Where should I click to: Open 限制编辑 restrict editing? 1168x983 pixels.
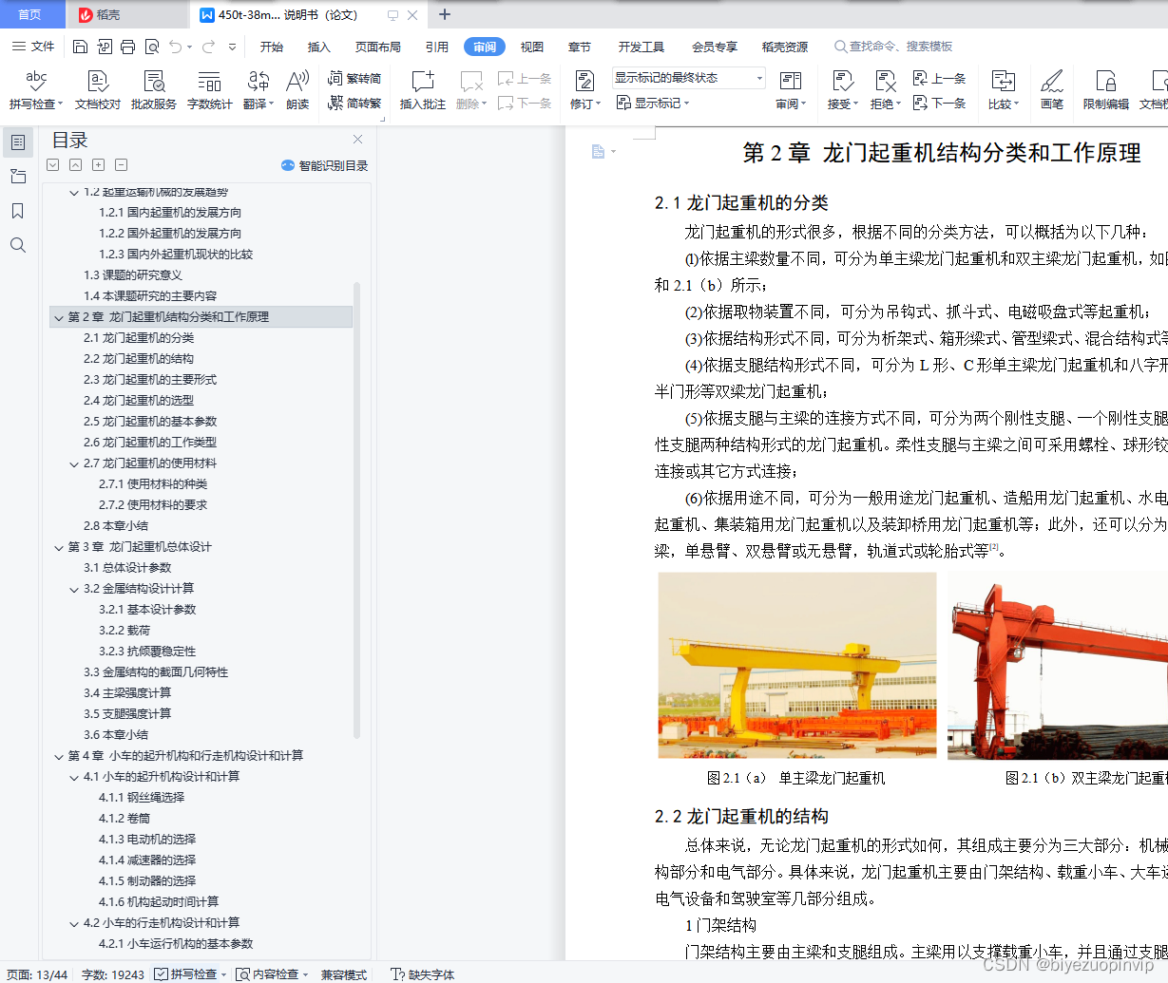click(x=1106, y=90)
